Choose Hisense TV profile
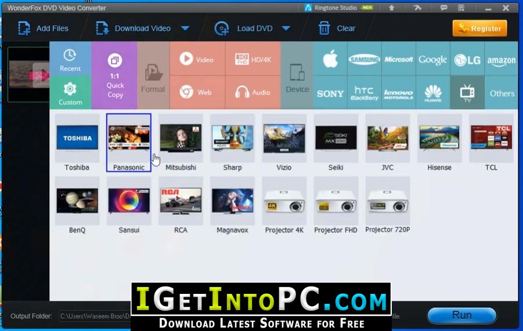This screenshot has height=331, width=523. click(439, 143)
